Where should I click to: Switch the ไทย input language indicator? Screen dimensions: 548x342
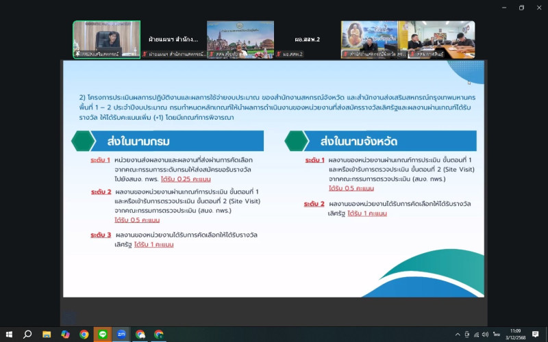(496, 334)
